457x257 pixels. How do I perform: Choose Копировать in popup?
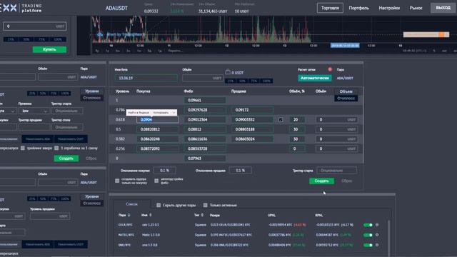(x=161, y=113)
